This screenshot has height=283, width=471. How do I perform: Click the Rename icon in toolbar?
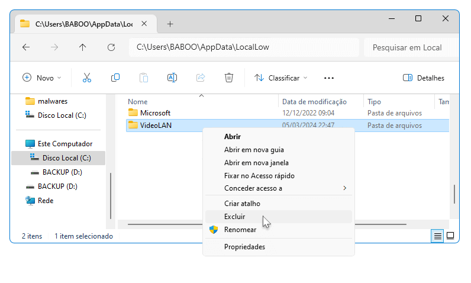point(172,78)
